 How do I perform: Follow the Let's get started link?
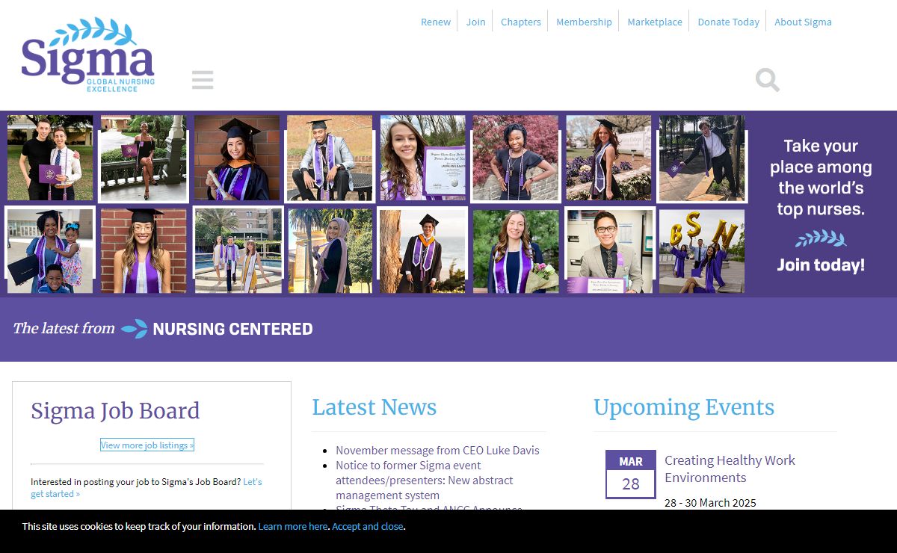(x=147, y=487)
